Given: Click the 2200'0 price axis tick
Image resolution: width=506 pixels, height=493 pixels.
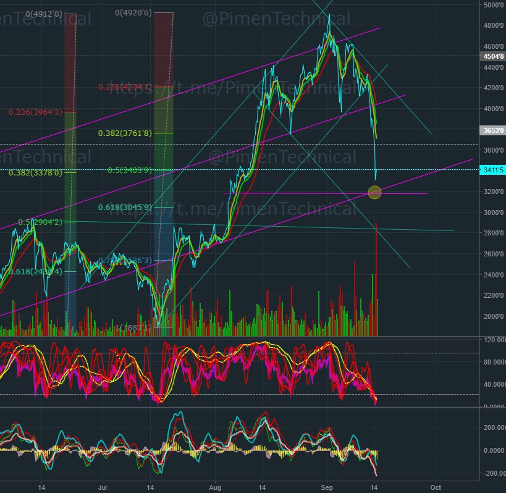Looking at the screenshot, I should [494, 295].
